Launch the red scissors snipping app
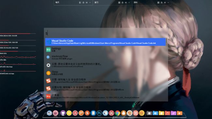Viewport: 212px width, 119px height. pos(112,113)
